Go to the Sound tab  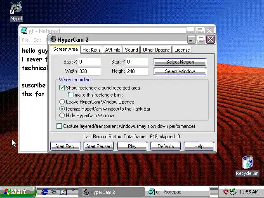pos(131,50)
